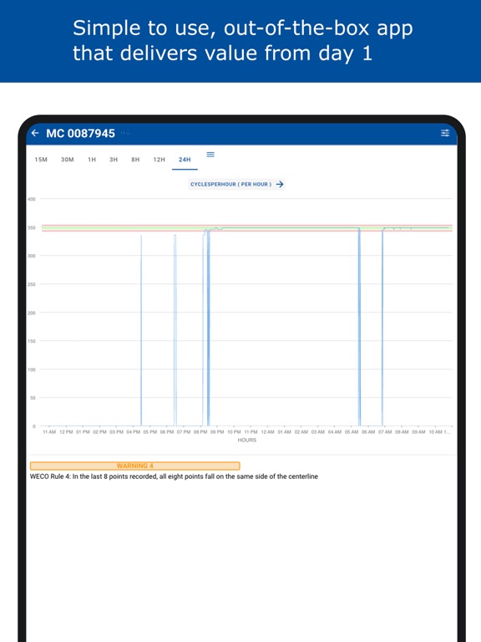Screen dimensions: 481x642
Task: Click the 05 PM x-axis label
Action: 150,432
